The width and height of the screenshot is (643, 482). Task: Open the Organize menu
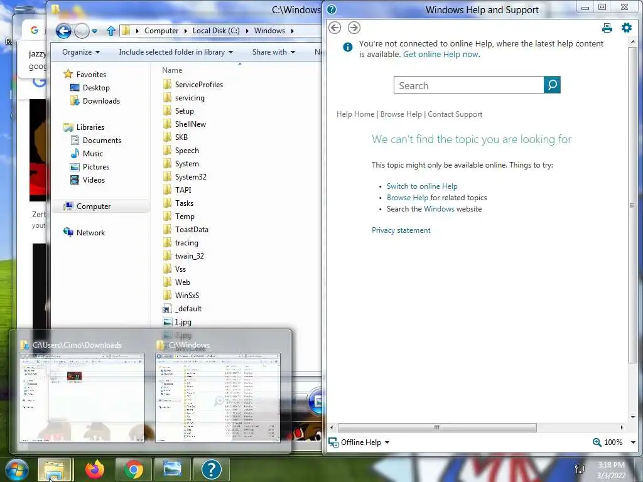[x=81, y=52]
